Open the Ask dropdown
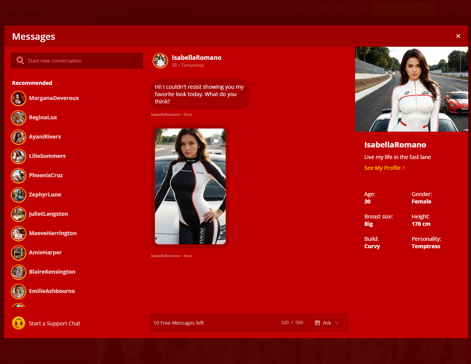Screen dimensions: 471x364 (x=327, y=323)
